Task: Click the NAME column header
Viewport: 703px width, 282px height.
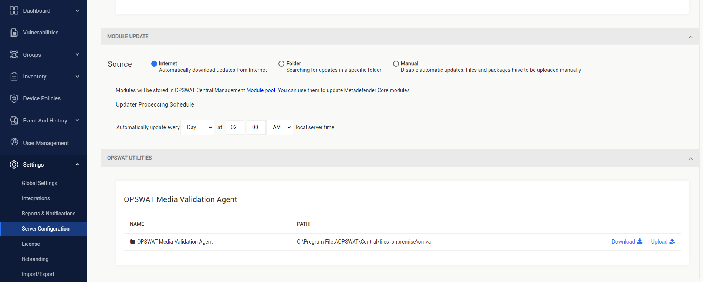Action: 137,224
